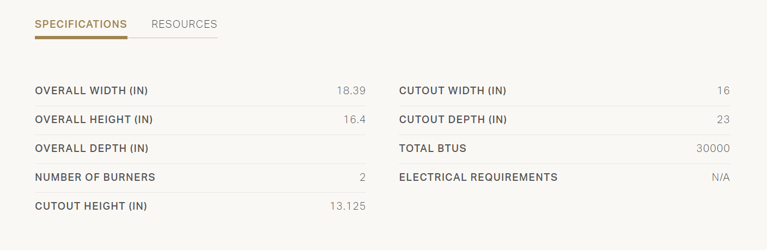Screen dimensions: 767x250
Task: Select the cutout width value 16
Action: point(723,91)
